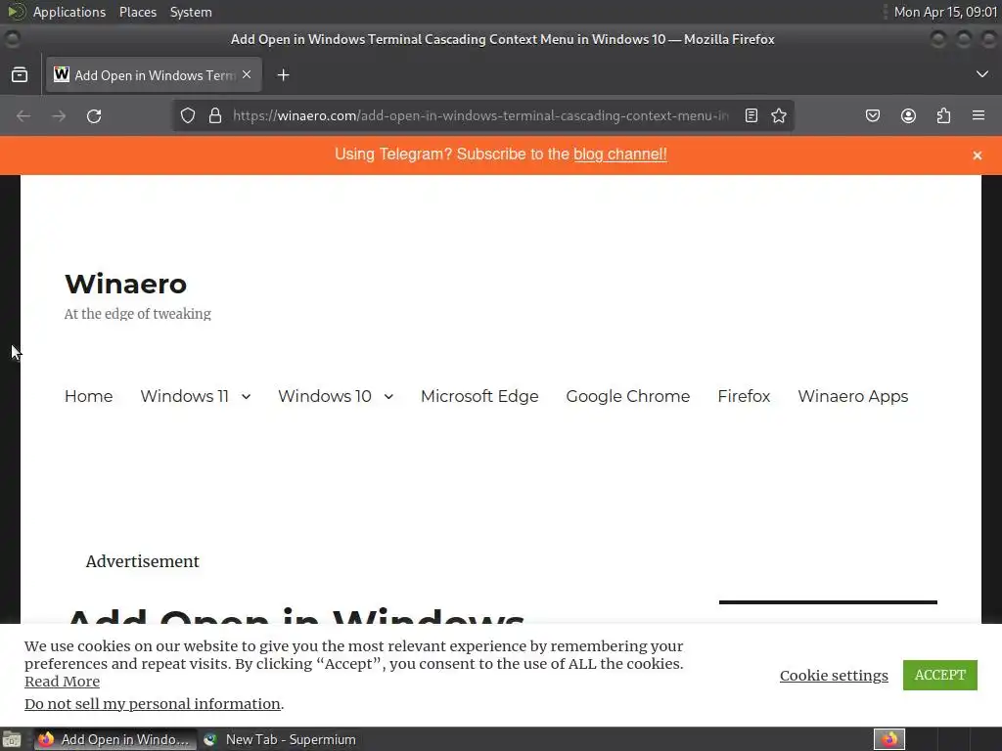This screenshot has width=1002, height=751.
Task: Open Windows 10 navigation link
Action: pyautogui.click(x=325, y=396)
